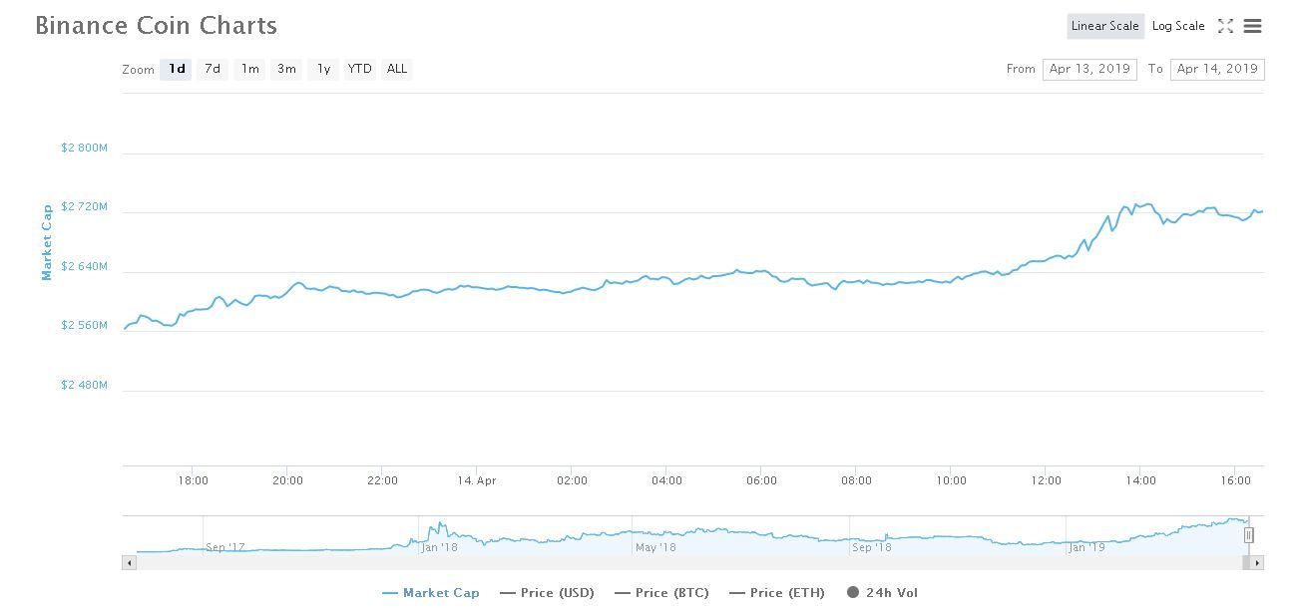Viewport: 1300px width, 608px height.
Task: Zoom chart to 3m range
Action: point(286,69)
